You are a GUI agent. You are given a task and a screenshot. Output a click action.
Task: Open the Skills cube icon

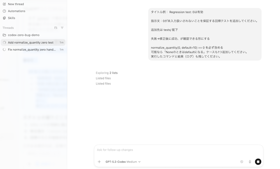(x=4, y=18)
